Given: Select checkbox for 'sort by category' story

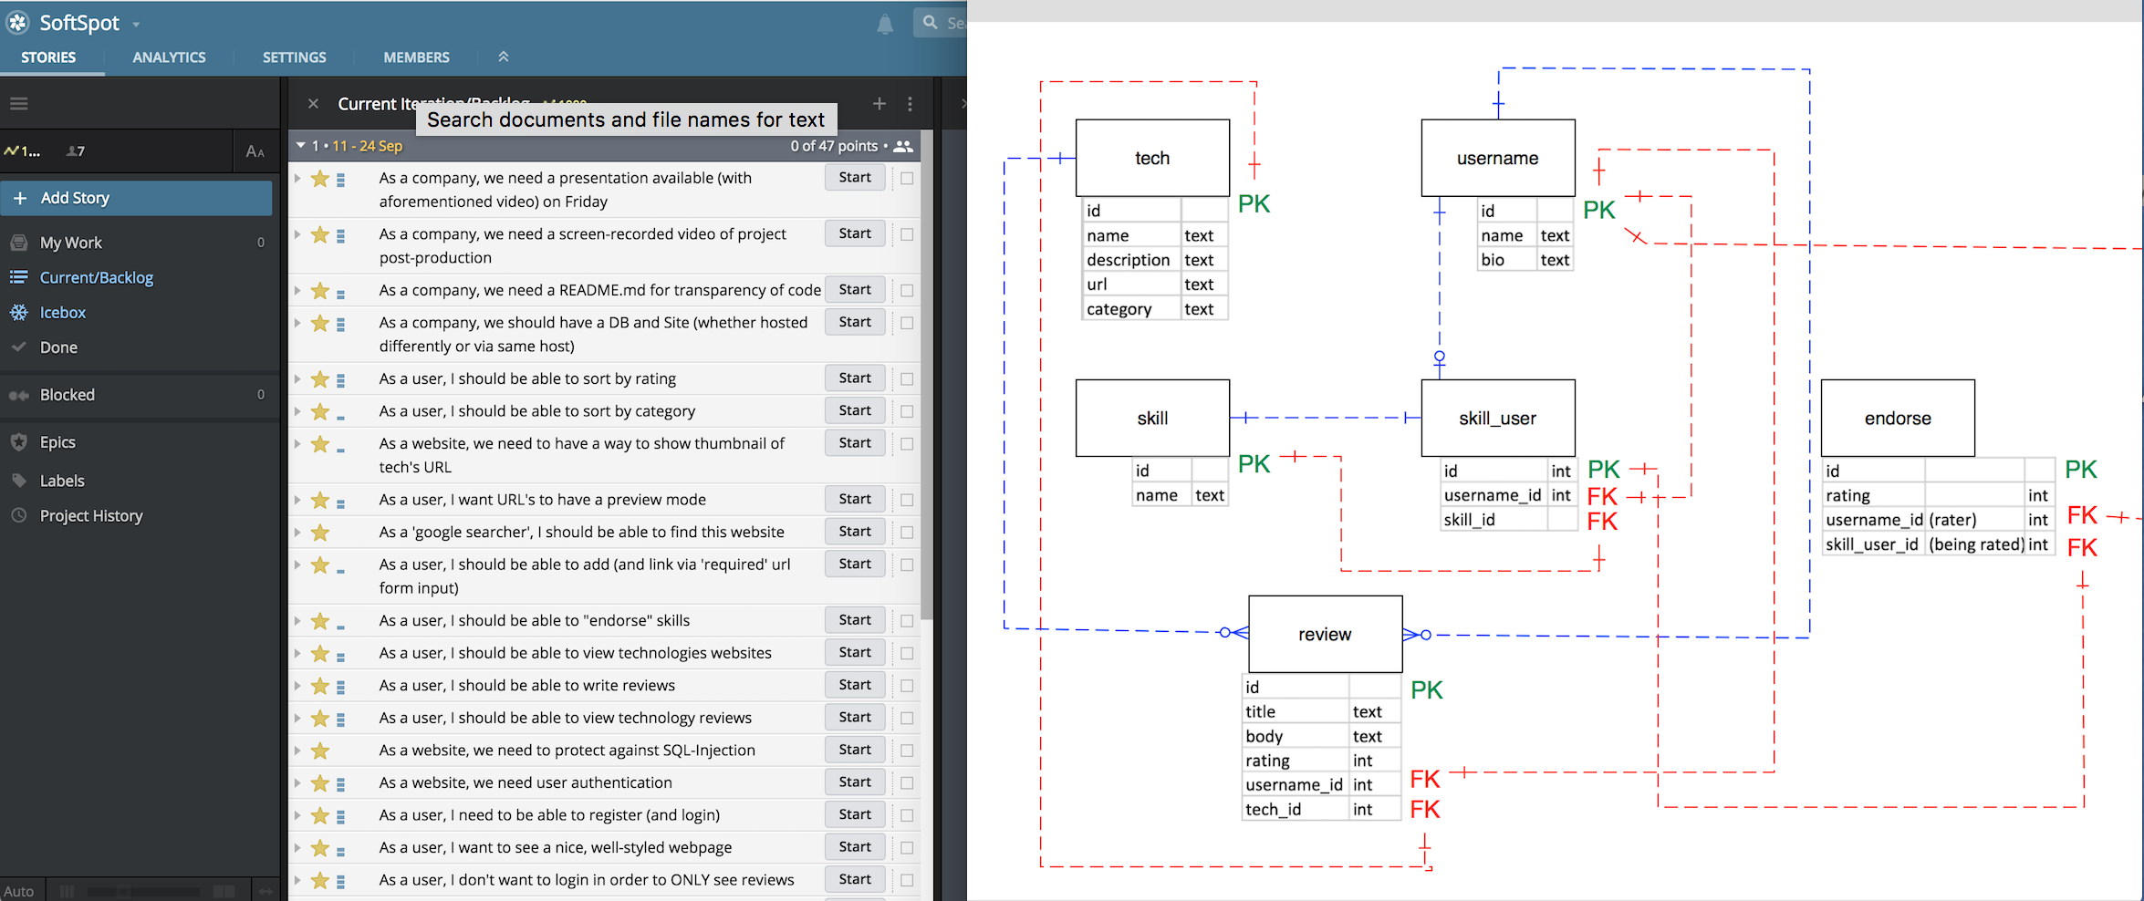Looking at the screenshot, I should (907, 411).
